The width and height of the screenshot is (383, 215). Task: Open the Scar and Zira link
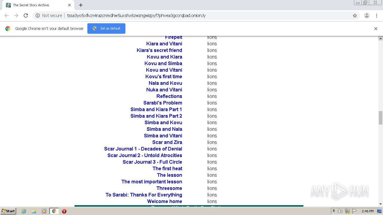pyautogui.click(x=167, y=142)
